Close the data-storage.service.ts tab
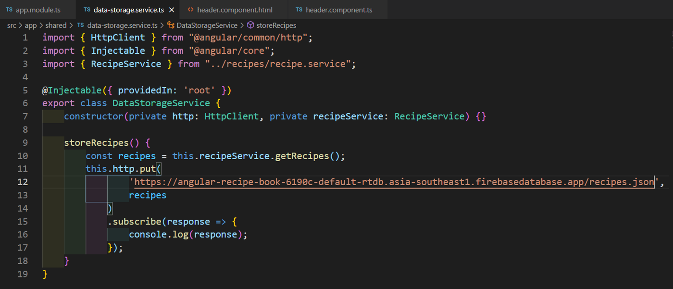This screenshot has width=673, height=289. coord(172,10)
